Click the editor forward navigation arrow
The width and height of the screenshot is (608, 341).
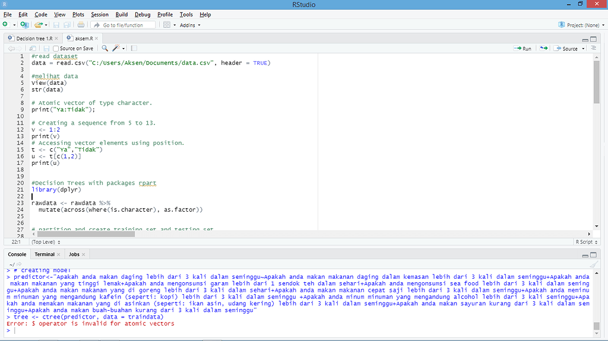pyautogui.click(x=19, y=49)
